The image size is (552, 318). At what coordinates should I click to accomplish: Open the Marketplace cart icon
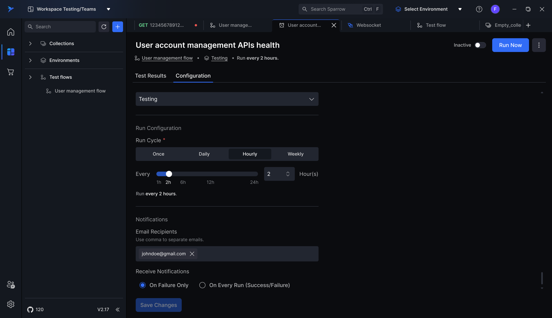pos(11,72)
